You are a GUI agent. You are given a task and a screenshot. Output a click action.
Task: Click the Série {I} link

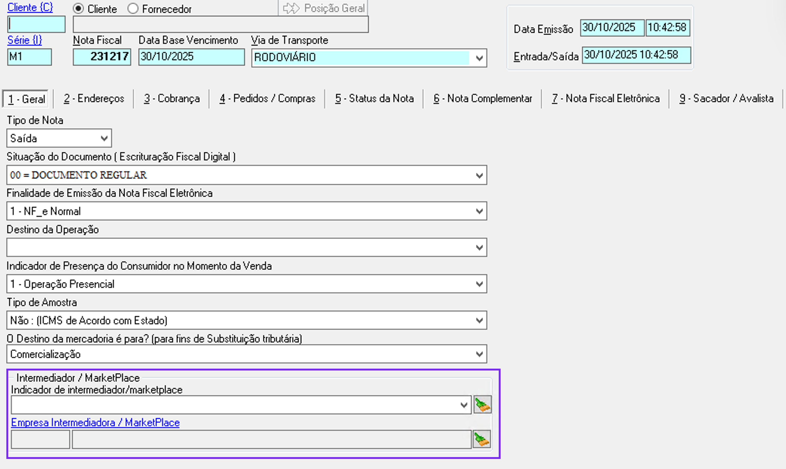[25, 40]
